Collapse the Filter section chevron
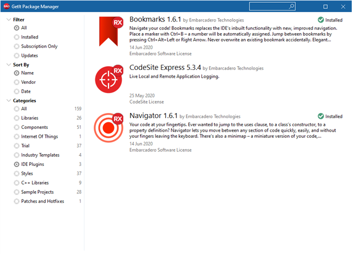The height and width of the screenshot is (254, 352). [x=8, y=19]
